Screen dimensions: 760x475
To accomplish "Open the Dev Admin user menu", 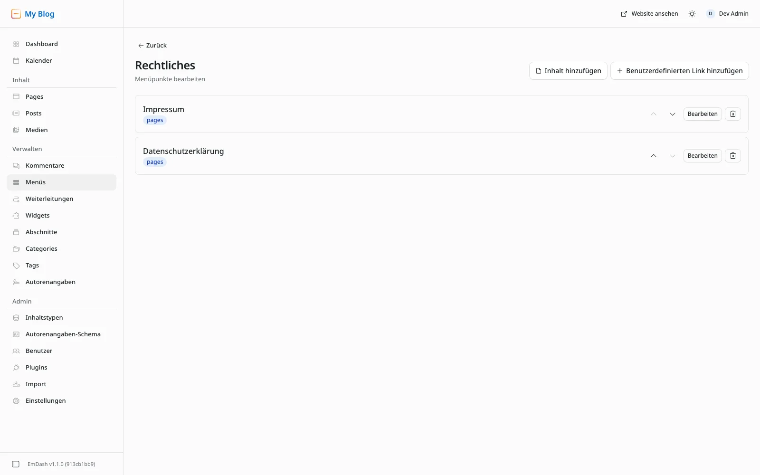I will (x=727, y=14).
